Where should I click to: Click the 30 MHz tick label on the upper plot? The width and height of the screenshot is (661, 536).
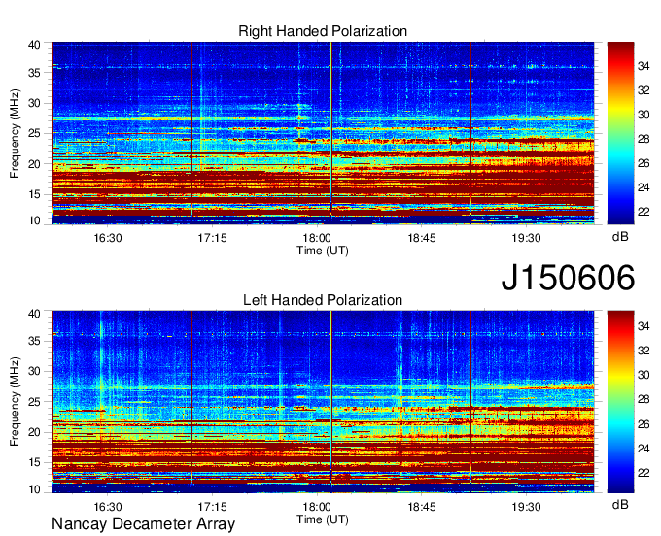pos(34,103)
